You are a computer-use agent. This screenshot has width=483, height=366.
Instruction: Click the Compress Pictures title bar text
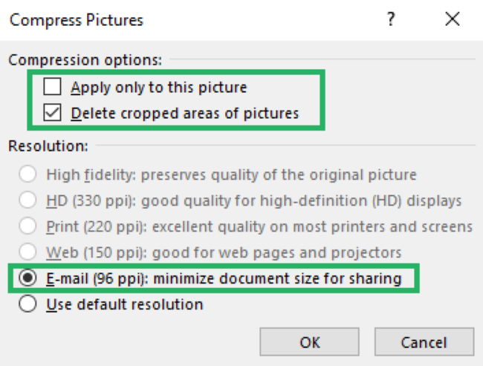(x=76, y=20)
